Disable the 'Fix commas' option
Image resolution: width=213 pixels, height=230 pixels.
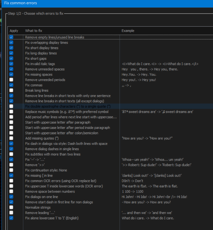pyautogui.click(x=11, y=85)
